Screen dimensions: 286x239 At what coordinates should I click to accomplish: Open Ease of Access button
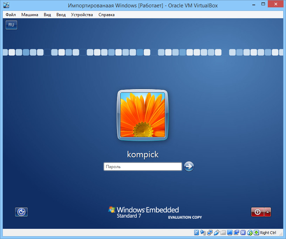(21, 212)
